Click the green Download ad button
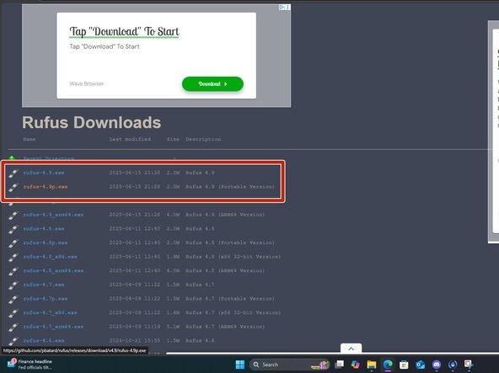This screenshot has width=499, height=373. point(212,84)
